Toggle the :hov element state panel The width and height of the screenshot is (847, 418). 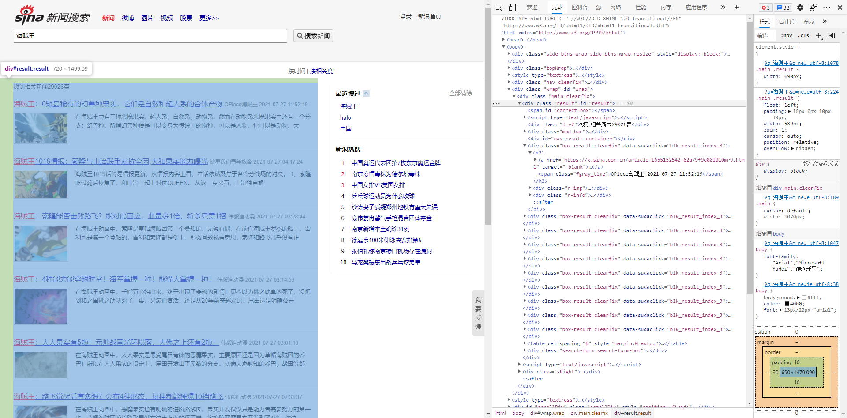tap(787, 35)
